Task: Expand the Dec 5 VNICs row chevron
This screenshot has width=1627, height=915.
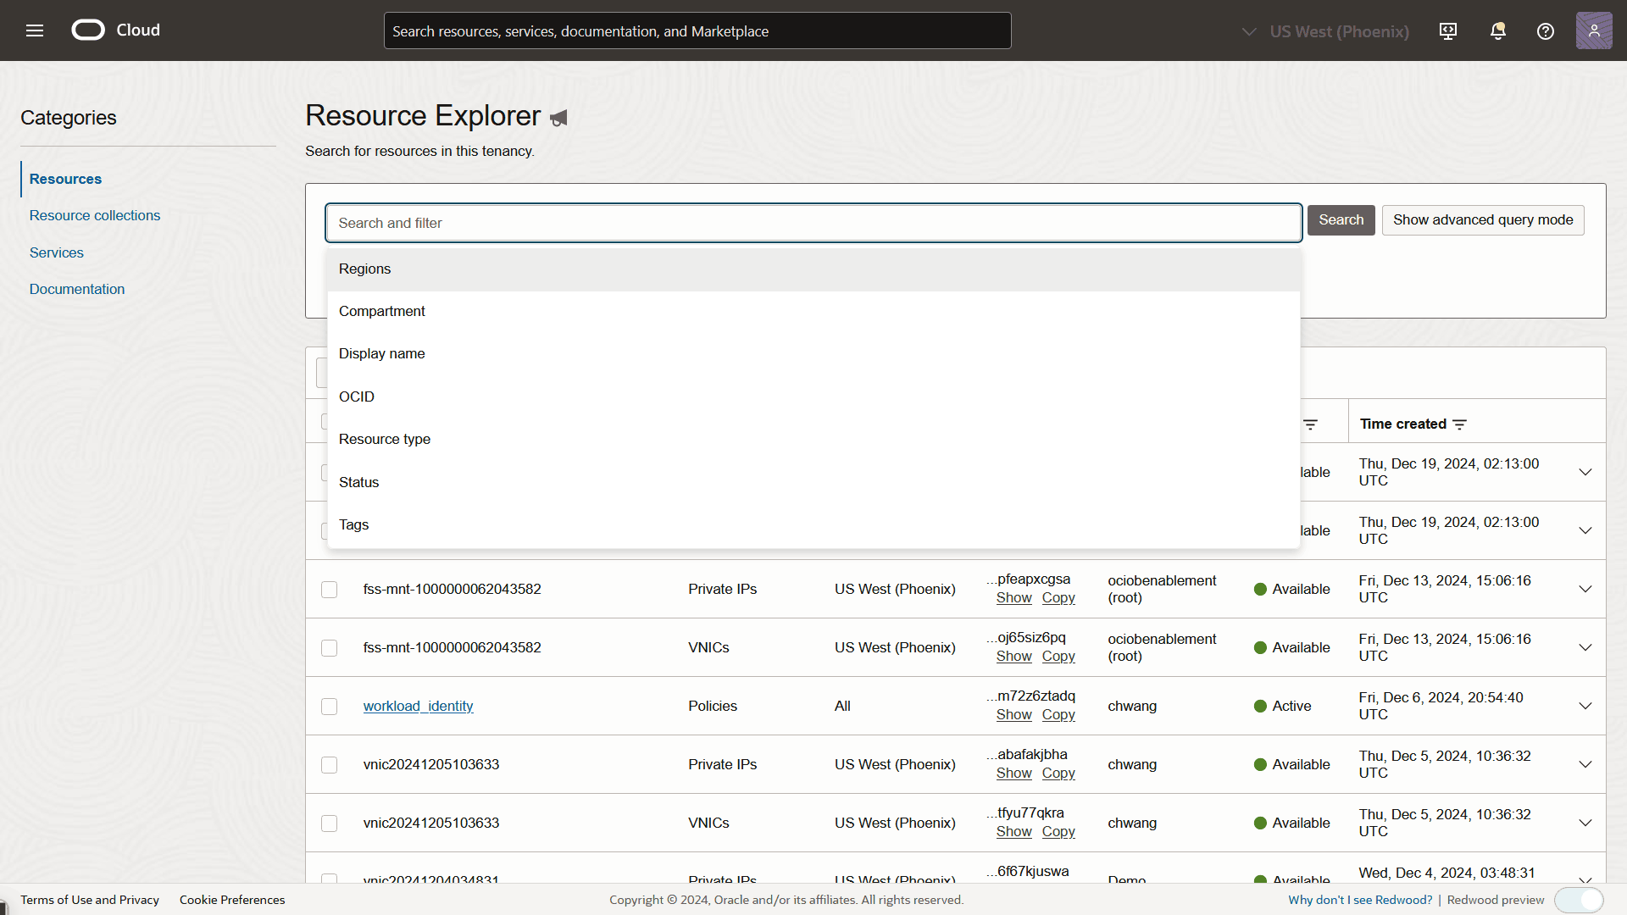Action: pyautogui.click(x=1585, y=823)
